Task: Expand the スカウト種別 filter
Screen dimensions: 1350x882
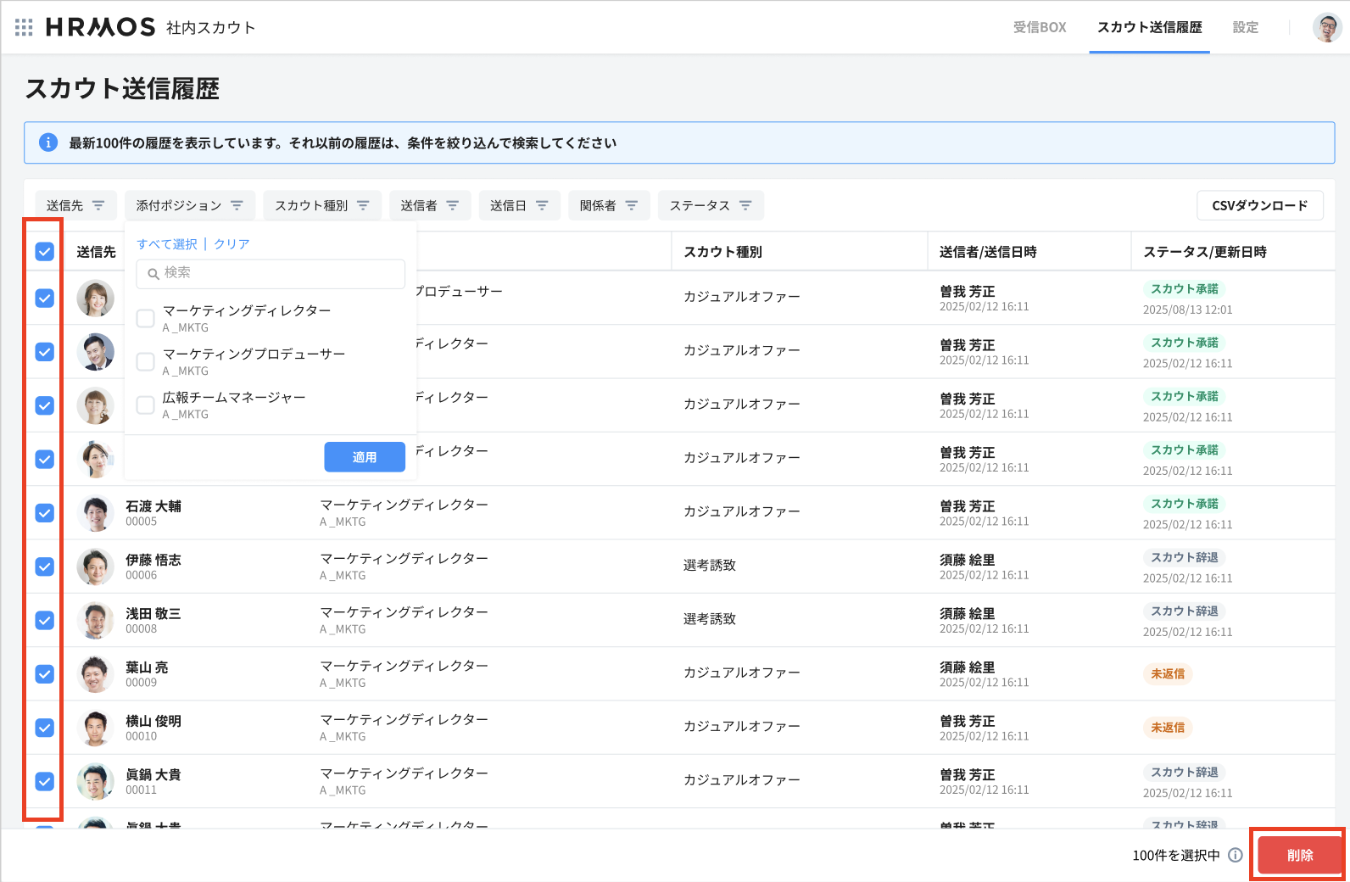Action: pos(321,205)
